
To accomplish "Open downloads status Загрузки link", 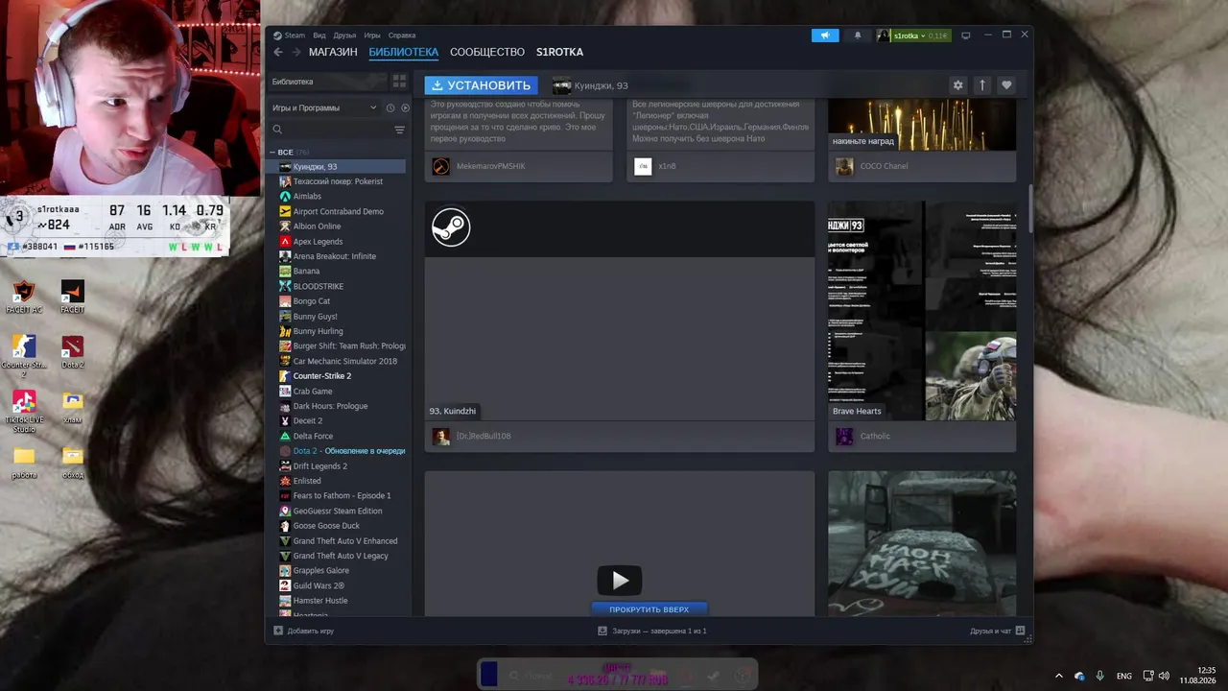I will (652, 631).
